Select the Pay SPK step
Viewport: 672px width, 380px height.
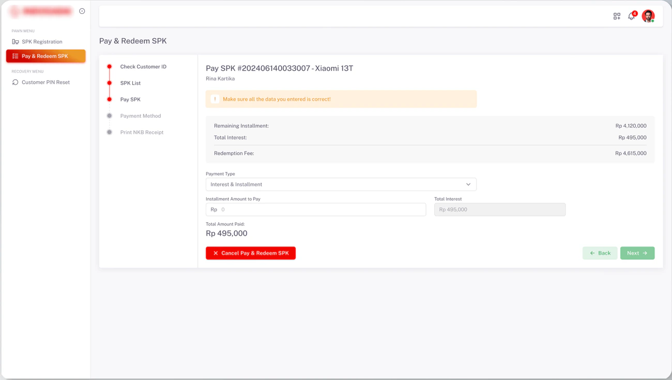[130, 100]
